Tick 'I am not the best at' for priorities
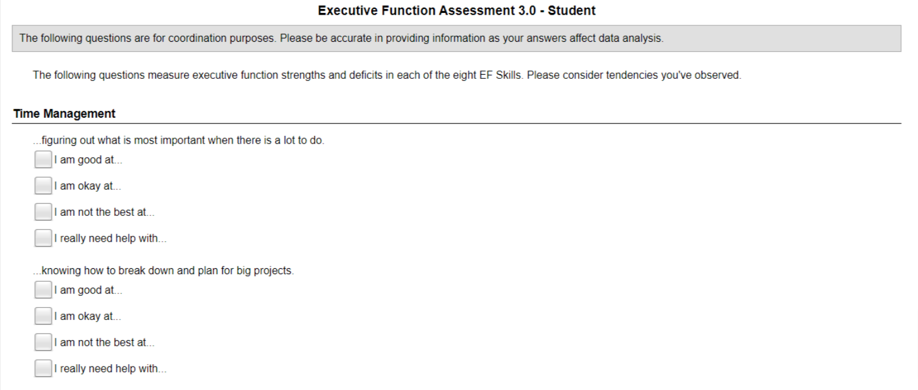Image resolution: width=918 pixels, height=390 pixels. pyautogui.click(x=43, y=212)
